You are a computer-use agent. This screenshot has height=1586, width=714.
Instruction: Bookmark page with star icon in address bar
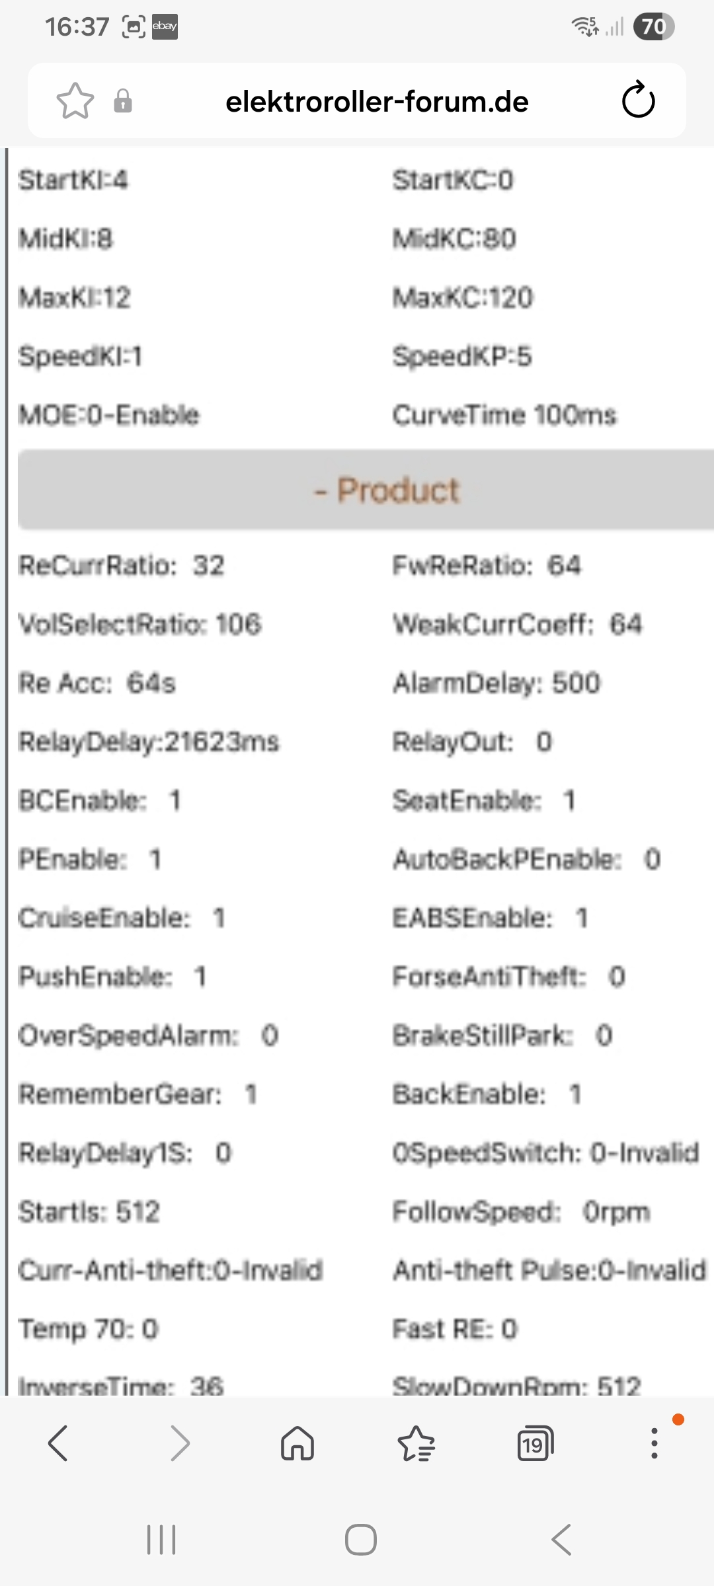coord(75,101)
